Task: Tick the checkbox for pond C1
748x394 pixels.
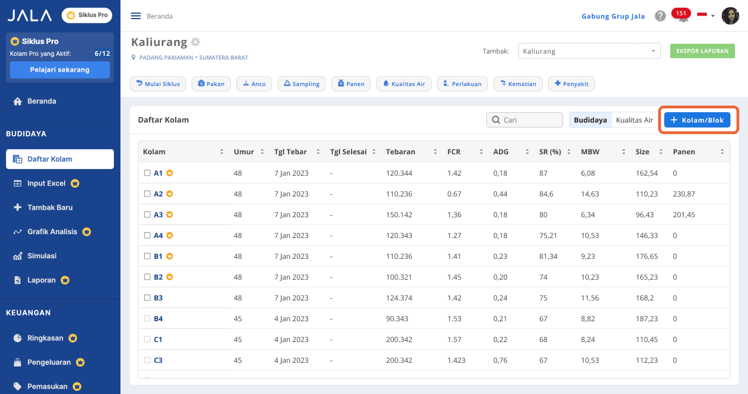Action: tap(147, 339)
